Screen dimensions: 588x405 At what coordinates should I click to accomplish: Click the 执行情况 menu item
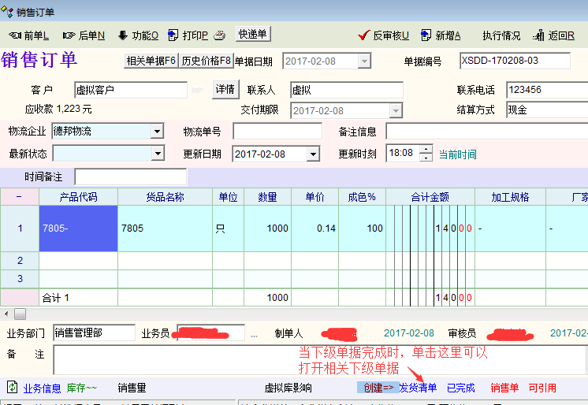tap(501, 35)
